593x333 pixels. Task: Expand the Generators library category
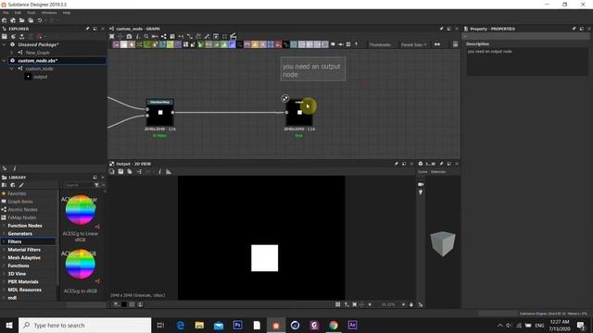point(4,234)
